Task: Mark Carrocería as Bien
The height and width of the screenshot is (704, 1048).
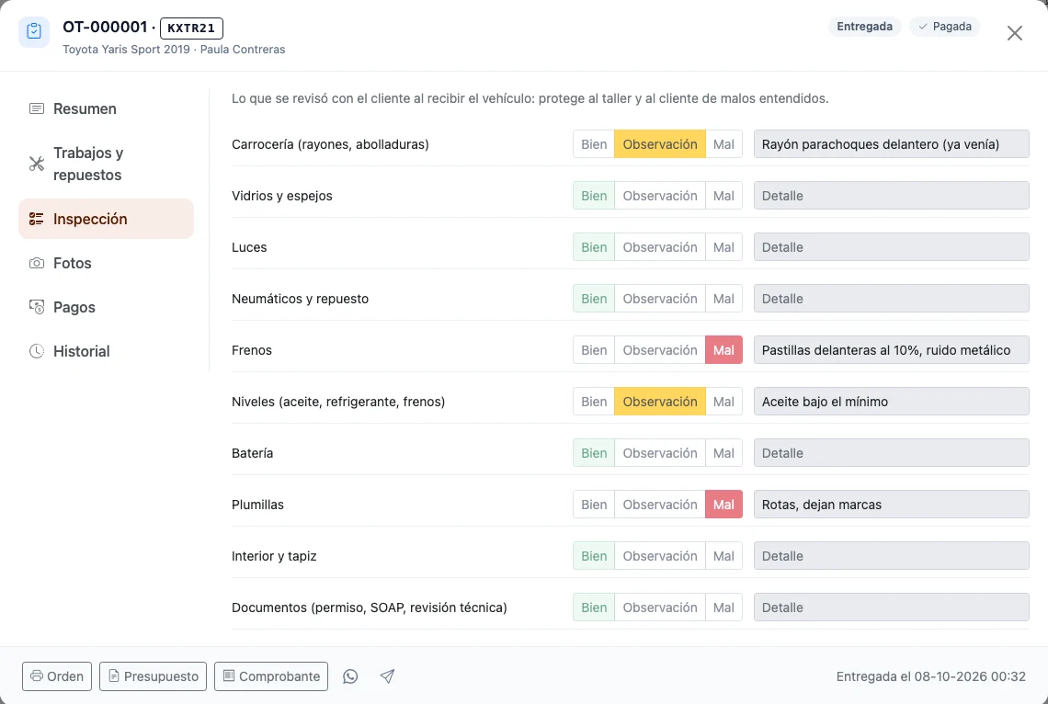Action: 594,144
